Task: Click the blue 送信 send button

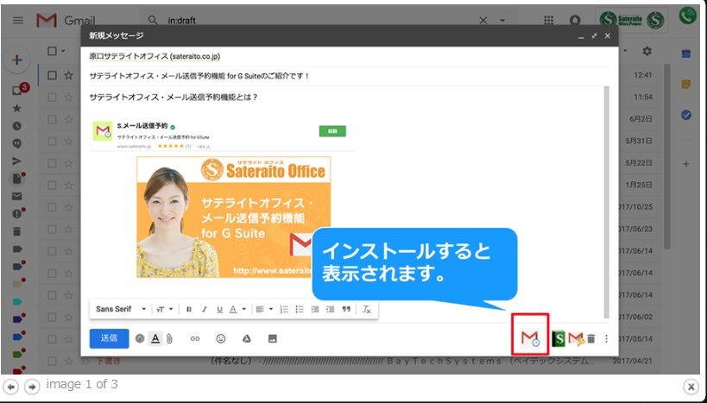Action: 109,338
